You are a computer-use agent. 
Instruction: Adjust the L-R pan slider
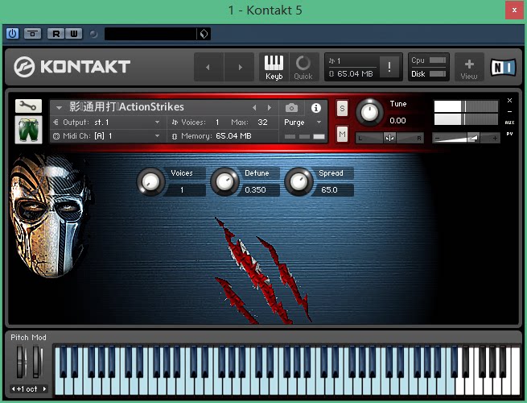tap(389, 138)
